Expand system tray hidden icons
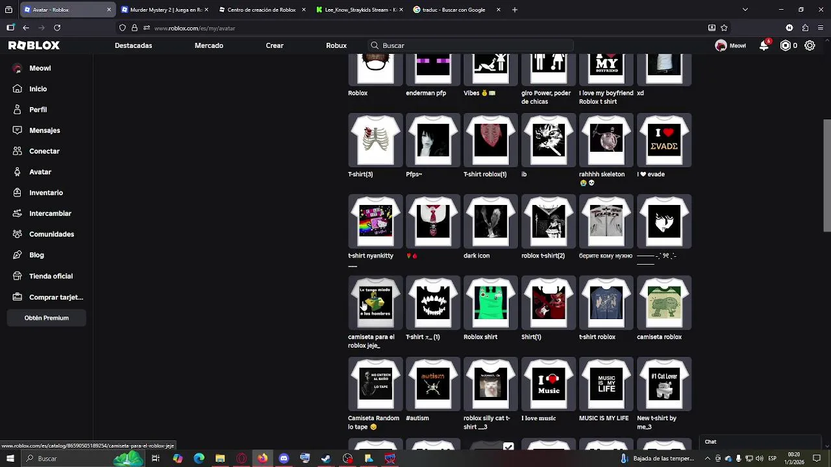Viewport: 831px width, 467px height. (x=708, y=459)
